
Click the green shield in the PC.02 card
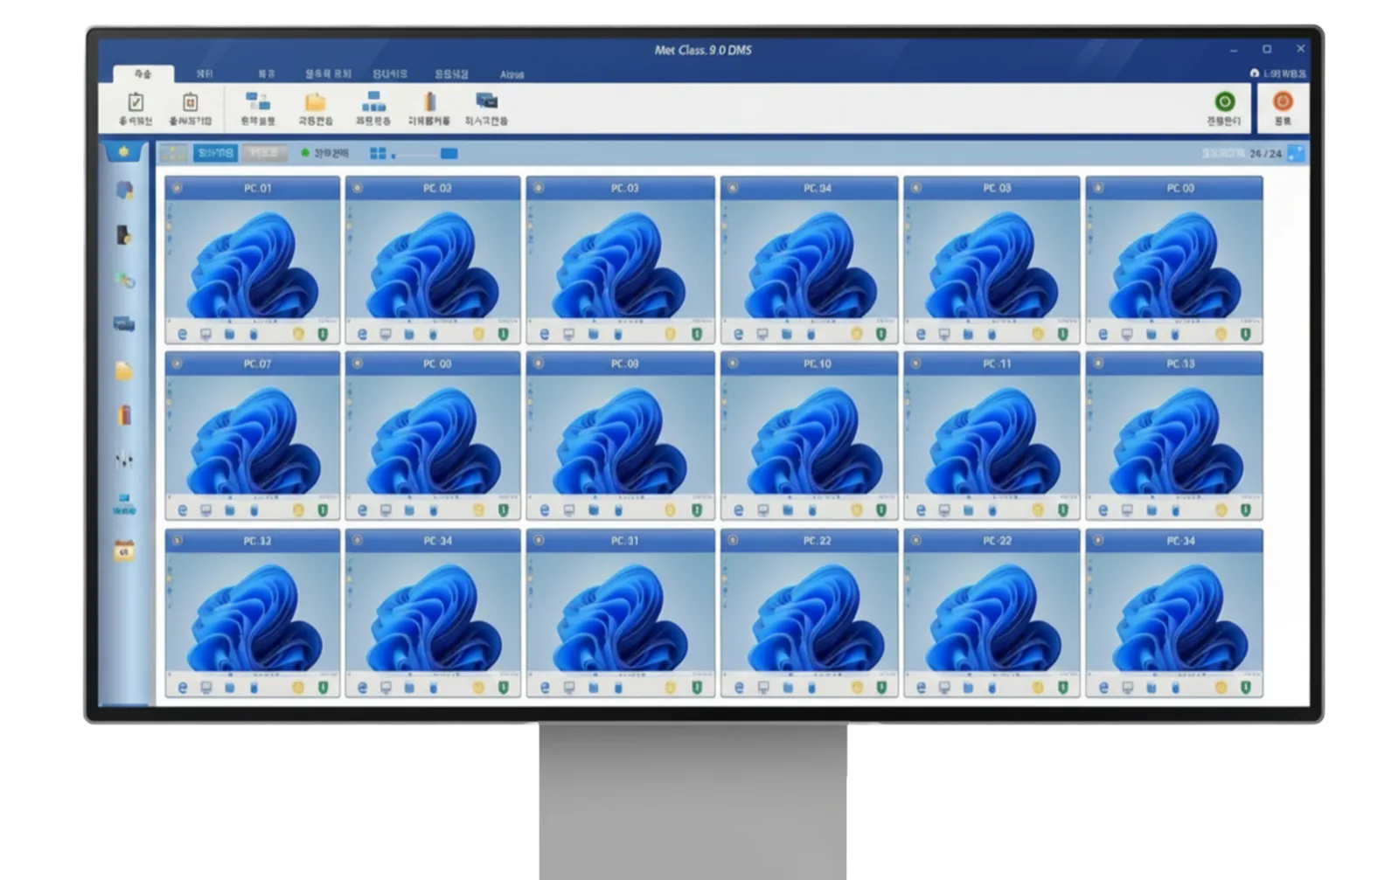click(503, 335)
